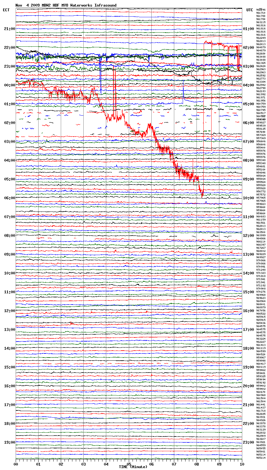
Task: Select the ECT 23:00 time label
Action: pos(9,66)
